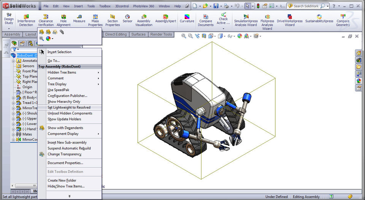Open the Design Study dropdown arrow
365x200 pixels.
(9, 29)
